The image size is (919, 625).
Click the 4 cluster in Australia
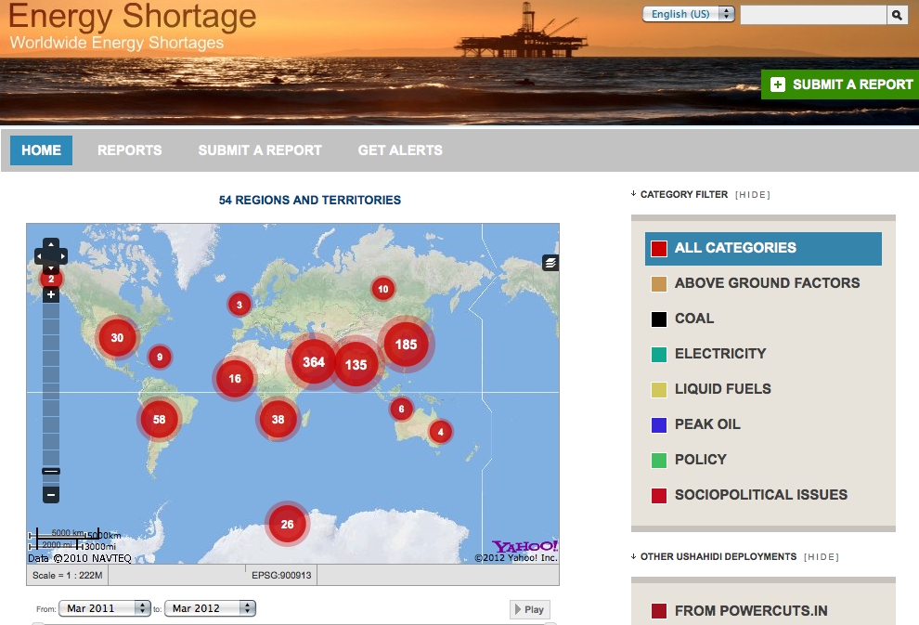[x=441, y=432]
